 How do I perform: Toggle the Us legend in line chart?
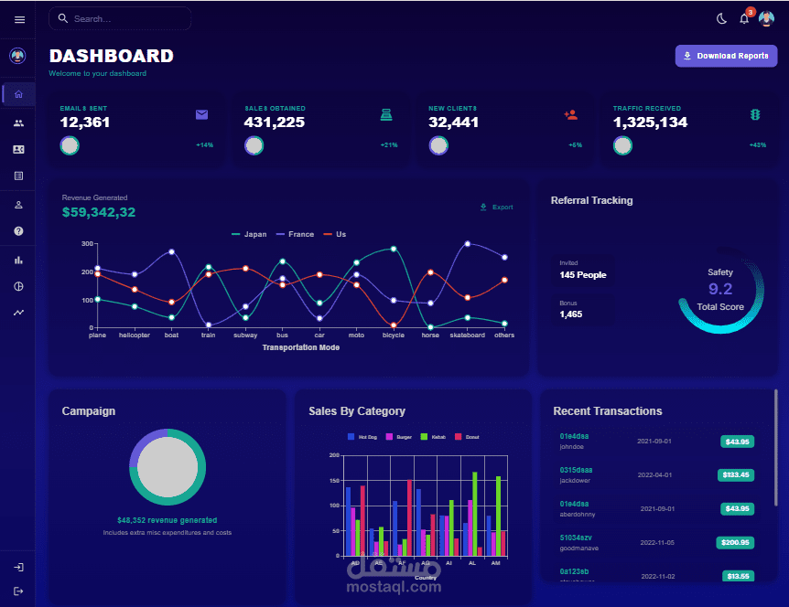(335, 234)
